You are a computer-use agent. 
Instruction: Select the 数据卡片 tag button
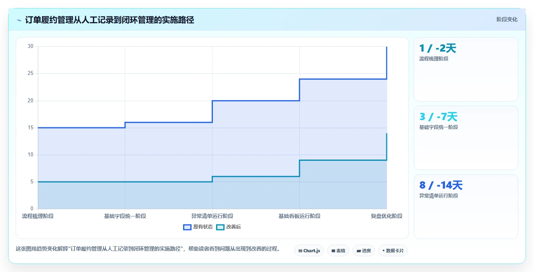(x=393, y=251)
